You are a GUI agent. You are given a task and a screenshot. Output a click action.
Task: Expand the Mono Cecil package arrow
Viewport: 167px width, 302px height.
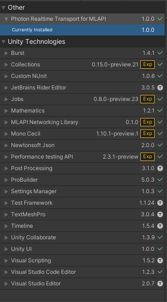coord(6,134)
